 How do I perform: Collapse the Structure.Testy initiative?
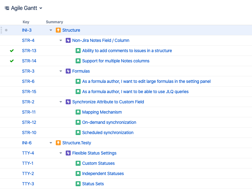(x=51, y=143)
